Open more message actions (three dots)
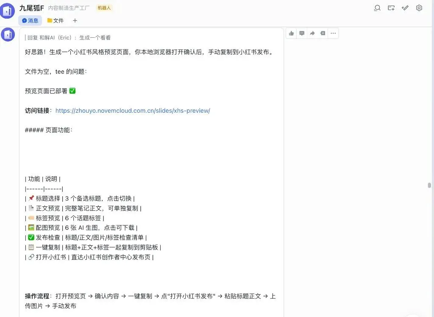This screenshot has width=434, height=317. 333,33
